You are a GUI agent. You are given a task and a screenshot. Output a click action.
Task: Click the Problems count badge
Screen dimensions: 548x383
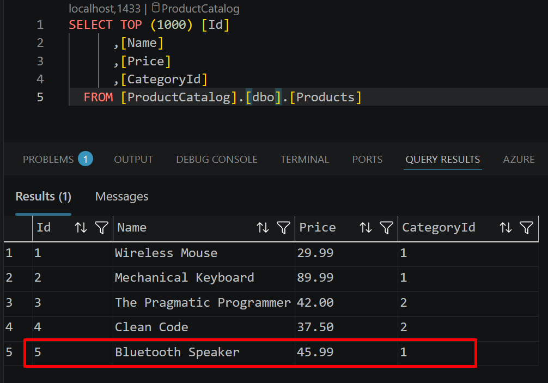(x=86, y=159)
